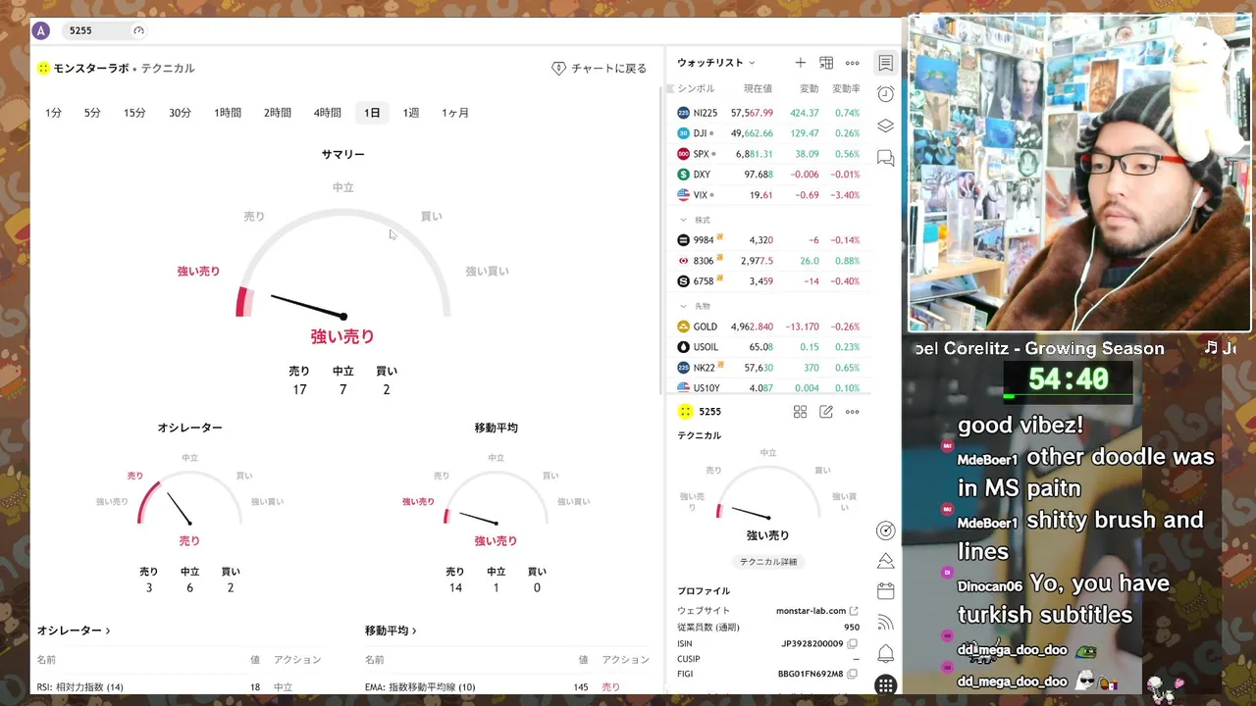Select the 1週 timeframe tab

(411, 113)
